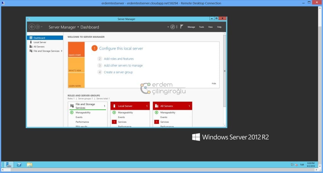Click the Remote Desktop Connection title bar icon
The image size is (323, 173).
coord(3,3)
